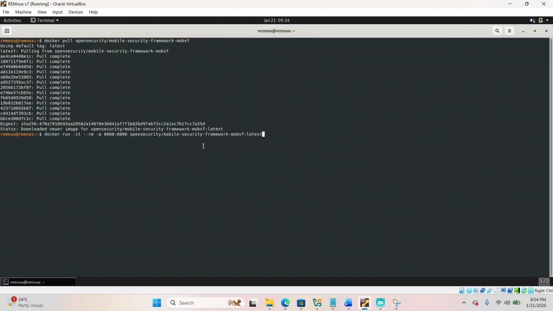
Task: Open the clock showing Jan 21 09:34
Action: coord(276,20)
